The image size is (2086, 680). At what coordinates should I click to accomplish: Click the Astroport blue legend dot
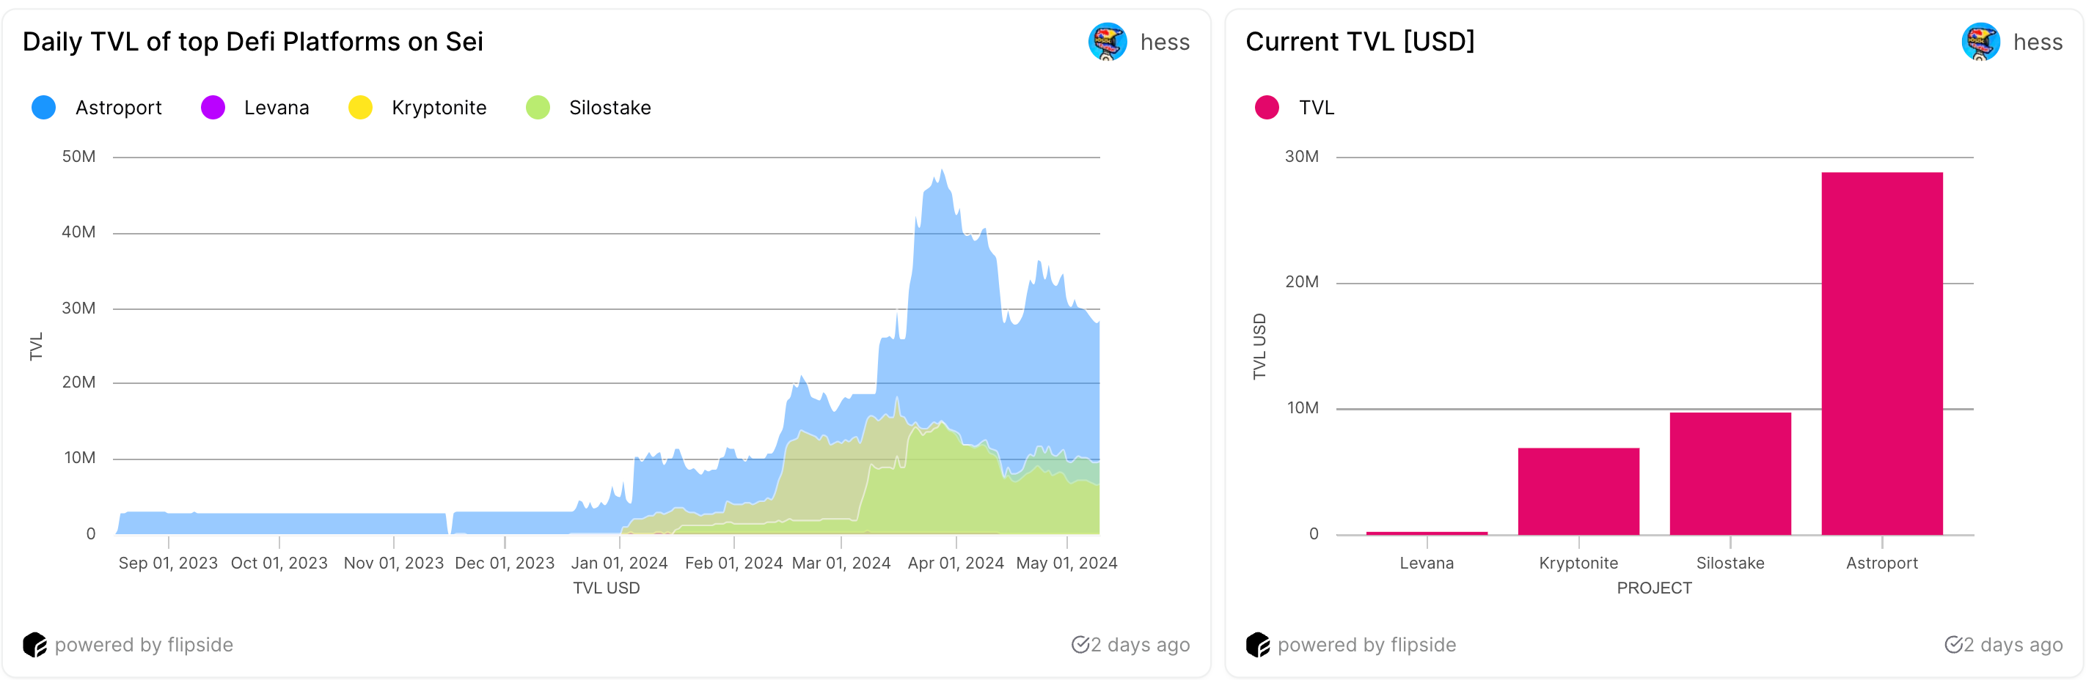point(44,108)
